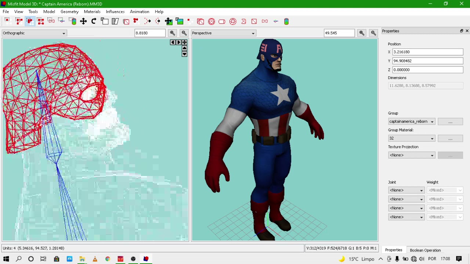Choose the Attract Near tool
Viewport: 470px width, 264px height.
147,21
